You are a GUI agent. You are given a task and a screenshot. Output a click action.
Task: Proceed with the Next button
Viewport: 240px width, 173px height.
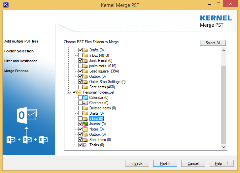point(165,163)
